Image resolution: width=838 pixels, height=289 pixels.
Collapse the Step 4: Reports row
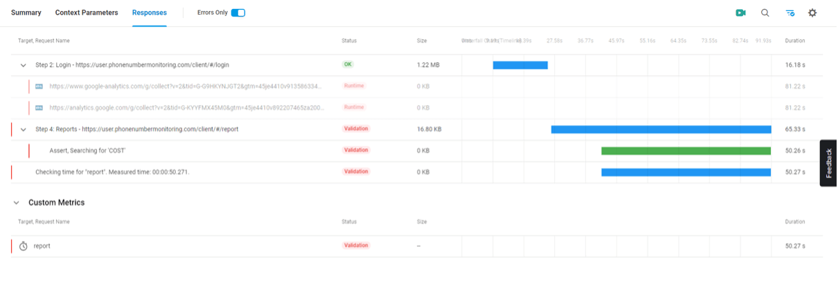(x=24, y=129)
